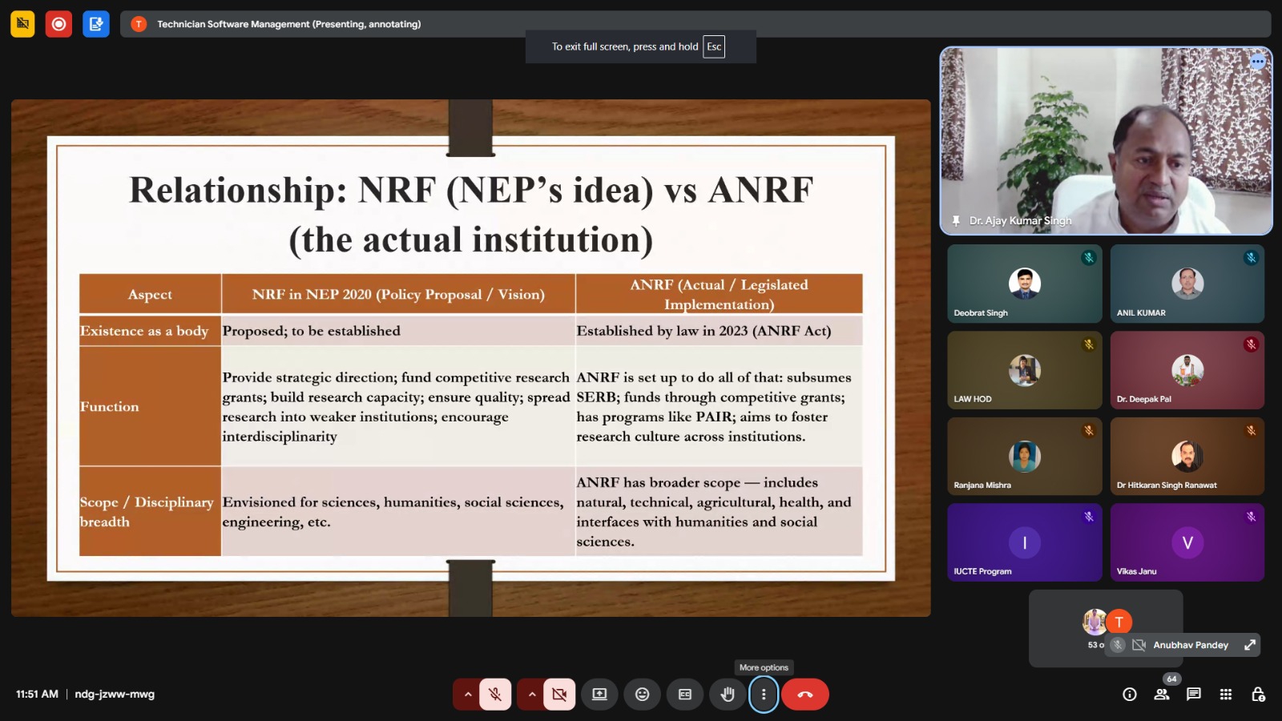Expand the Anubhav Pandey self-view tile
Viewport: 1282px width, 721px height.
click(x=1249, y=645)
